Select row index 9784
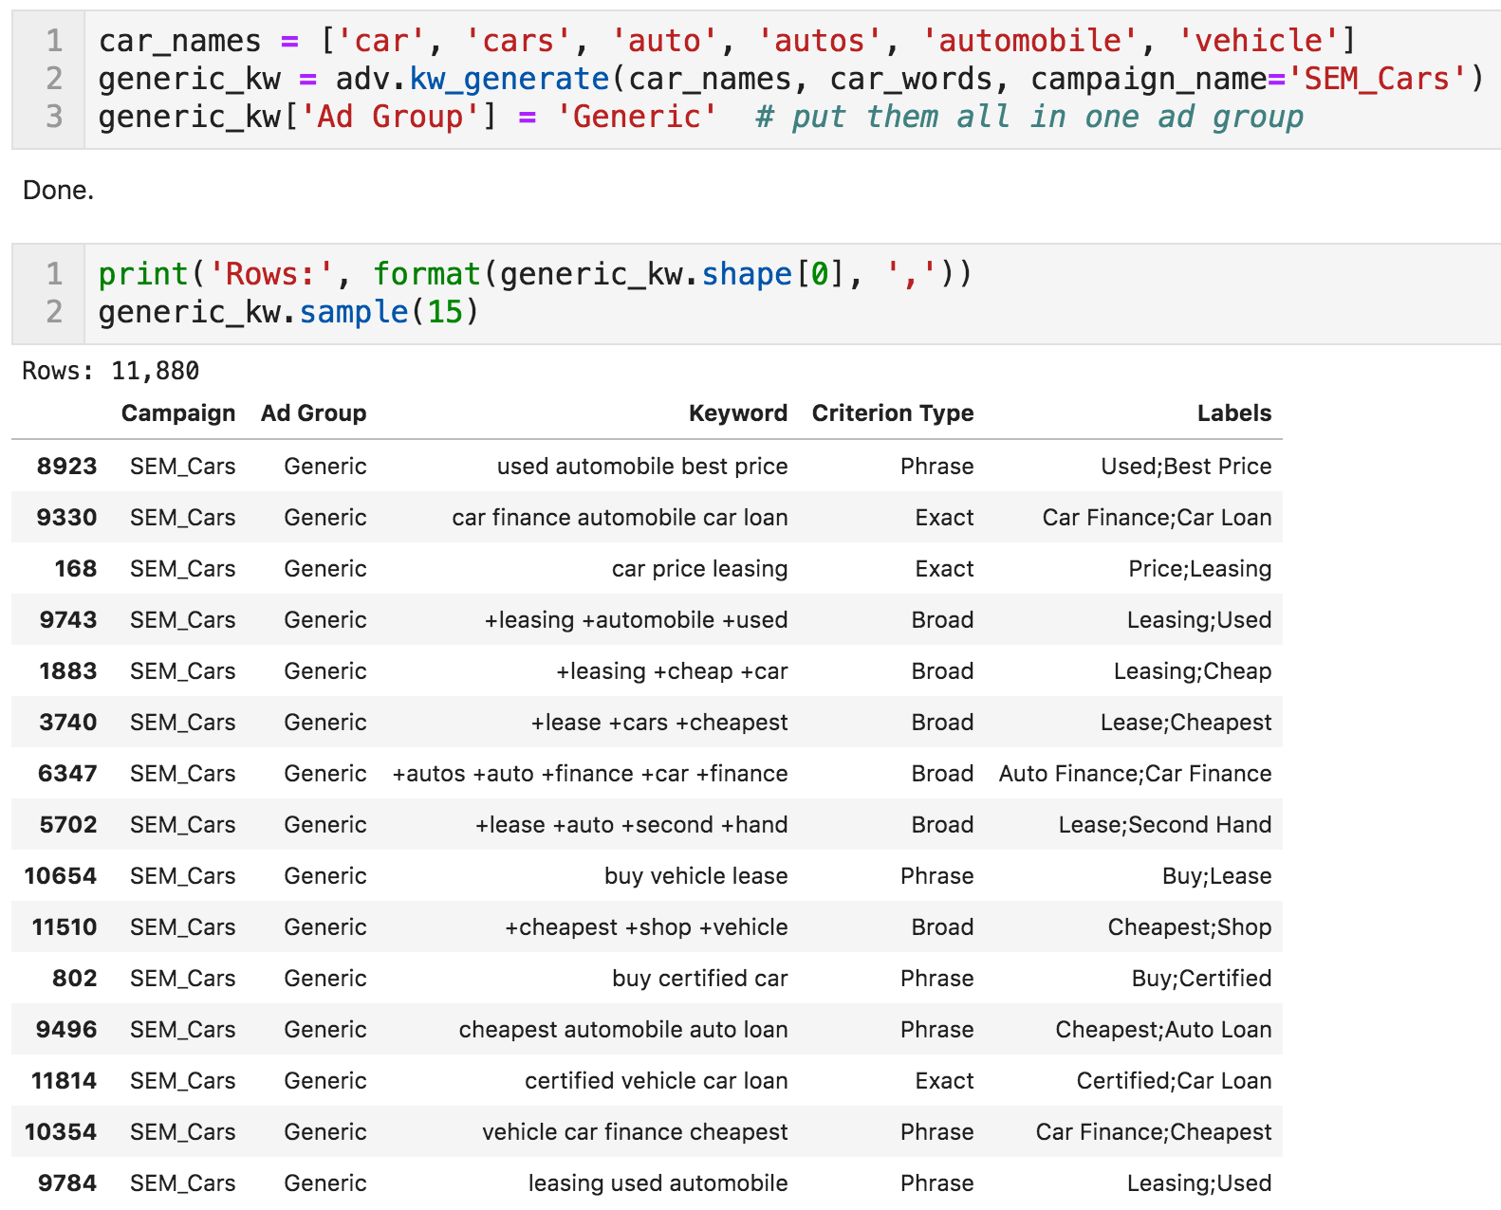This screenshot has width=1501, height=1210. (67, 1183)
